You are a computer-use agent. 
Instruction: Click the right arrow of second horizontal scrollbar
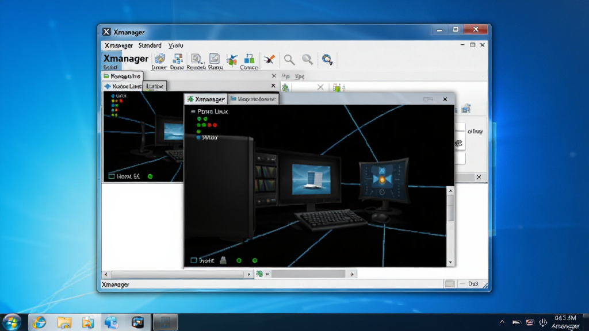(352, 274)
